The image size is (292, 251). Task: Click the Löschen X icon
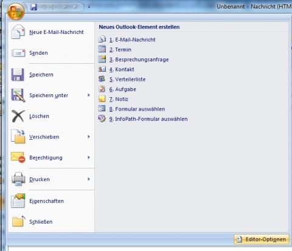(18, 116)
